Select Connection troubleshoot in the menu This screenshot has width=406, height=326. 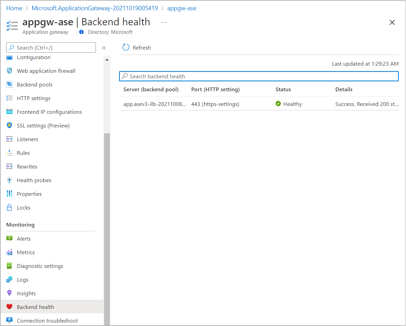click(47, 320)
